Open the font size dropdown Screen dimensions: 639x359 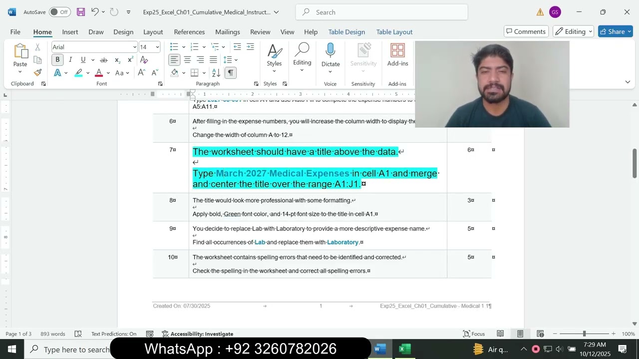[x=157, y=47]
